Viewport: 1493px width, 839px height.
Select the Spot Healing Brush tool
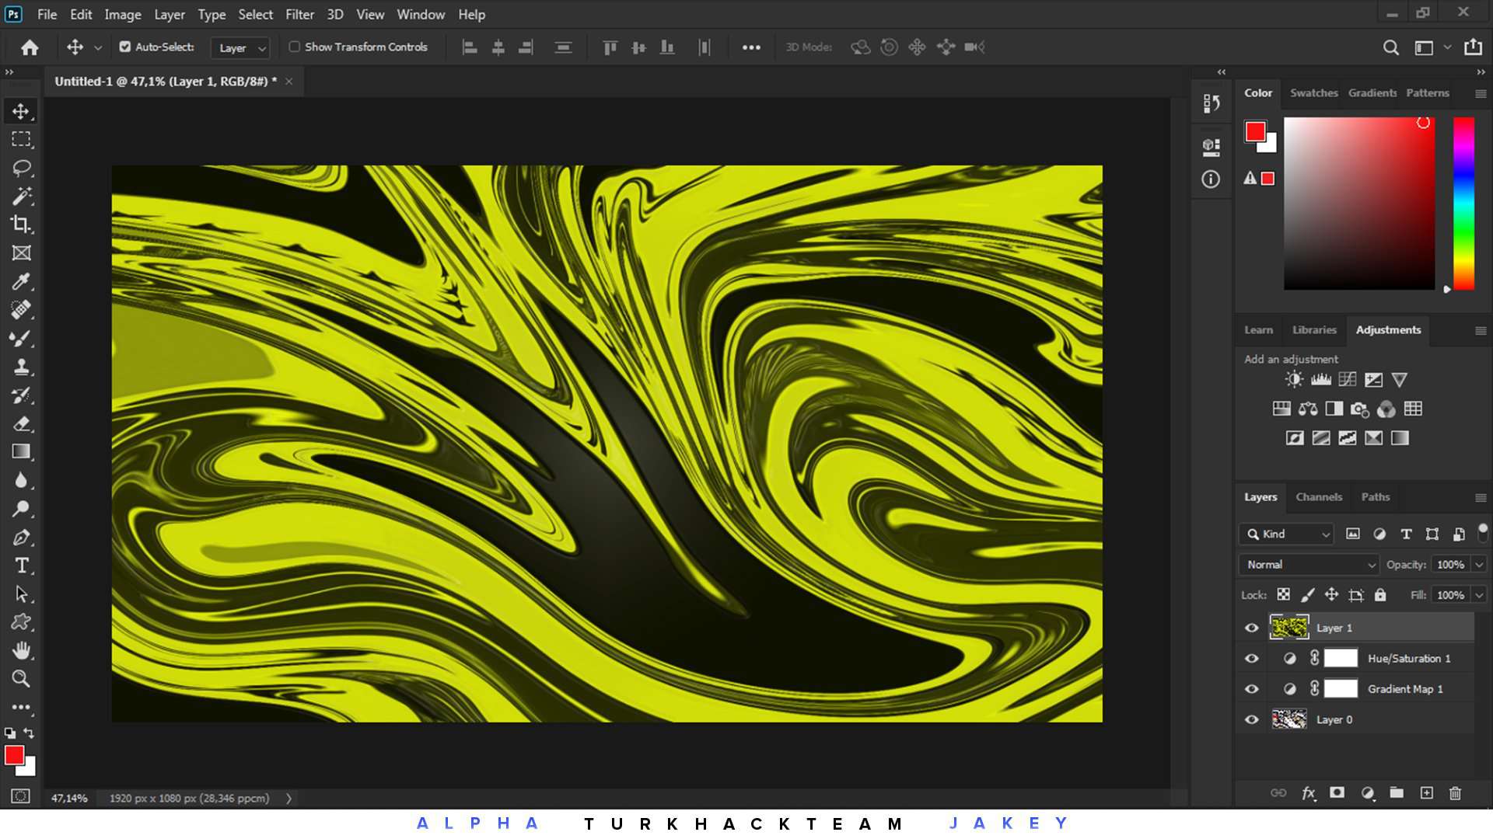pos(21,310)
